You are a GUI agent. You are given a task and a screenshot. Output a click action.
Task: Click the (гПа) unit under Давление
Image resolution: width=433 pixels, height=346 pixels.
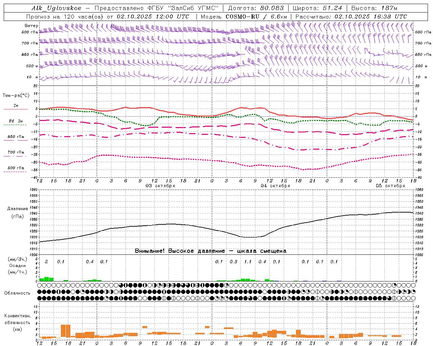18,217
